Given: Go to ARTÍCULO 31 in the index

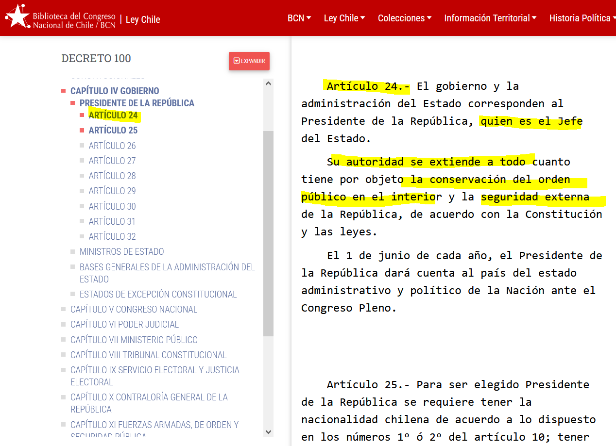Looking at the screenshot, I should pyautogui.click(x=112, y=221).
